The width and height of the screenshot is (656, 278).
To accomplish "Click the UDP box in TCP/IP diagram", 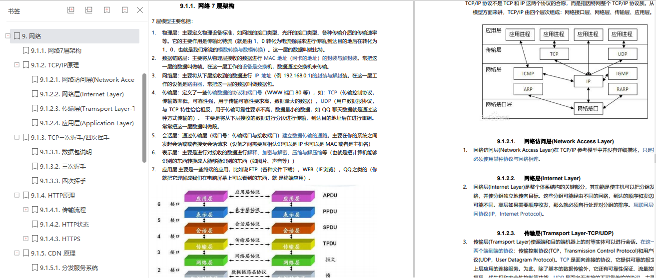I will click(x=622, y=53).
